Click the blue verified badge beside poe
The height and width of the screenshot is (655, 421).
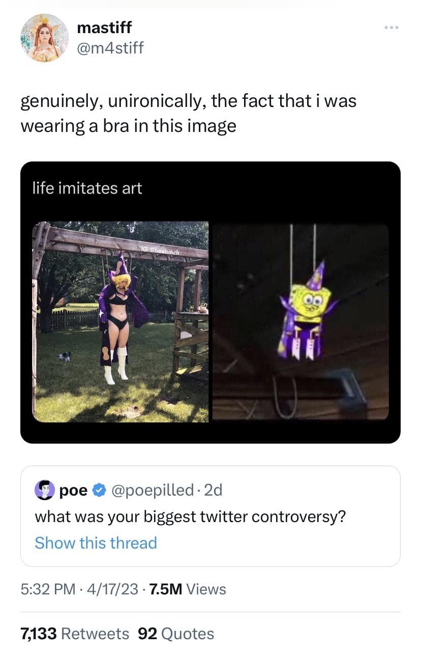tap(101, 490)
